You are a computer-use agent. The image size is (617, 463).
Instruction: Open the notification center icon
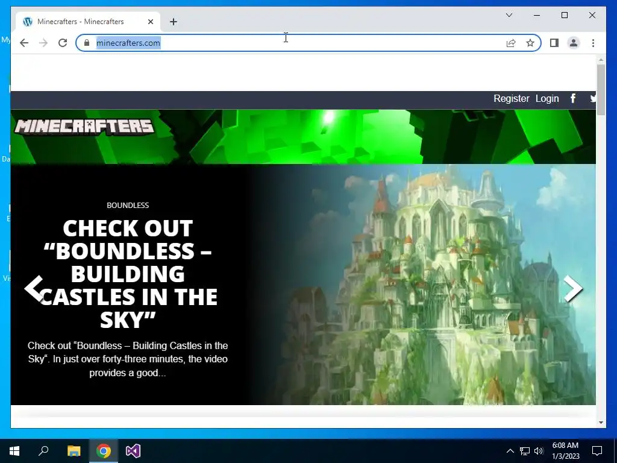tap(597, 451)
